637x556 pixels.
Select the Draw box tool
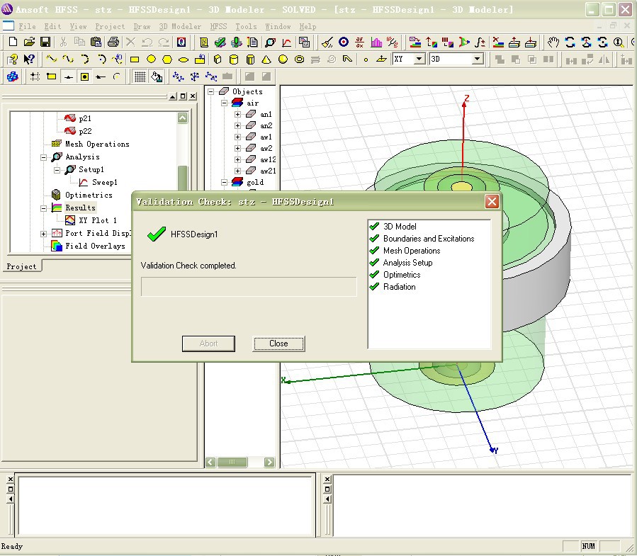(x=218, y=59)
